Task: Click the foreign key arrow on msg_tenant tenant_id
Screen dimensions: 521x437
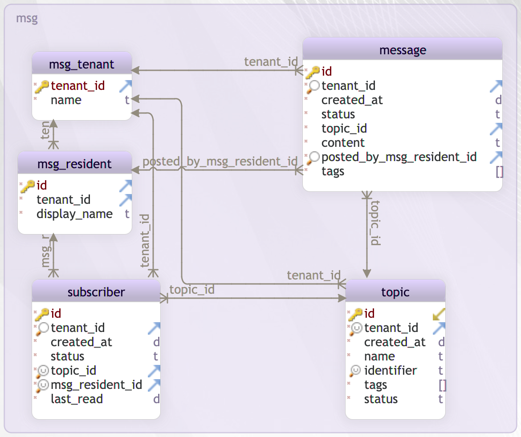Action: point(126,86)
